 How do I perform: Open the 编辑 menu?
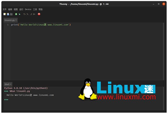coord(10,9)
